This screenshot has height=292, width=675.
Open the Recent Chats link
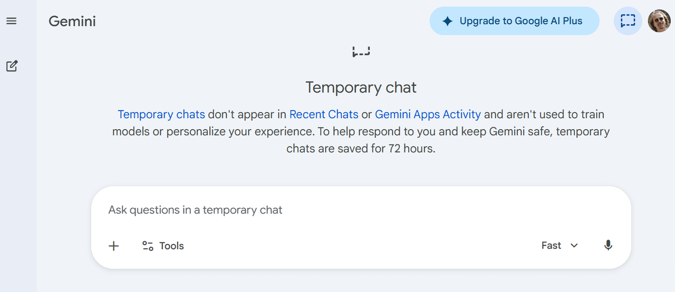324,114
